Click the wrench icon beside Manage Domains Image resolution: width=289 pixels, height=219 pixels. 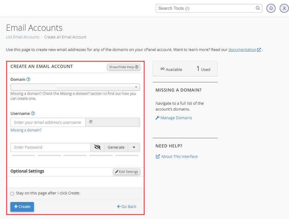click(x=158, y=118)
